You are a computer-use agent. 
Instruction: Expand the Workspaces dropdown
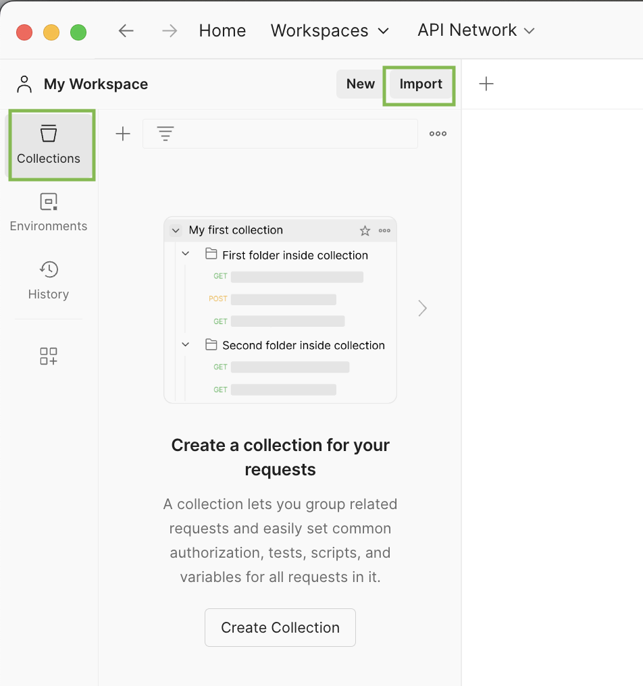pos(330,31)
